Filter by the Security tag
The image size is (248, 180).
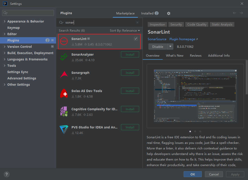coord(176,24)
